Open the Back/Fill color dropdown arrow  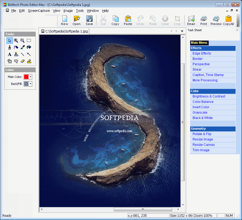(30, 84)
